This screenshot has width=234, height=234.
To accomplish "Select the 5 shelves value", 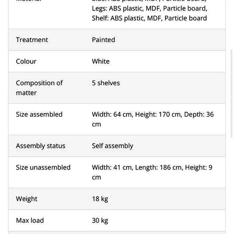I will click(x=106, y=83).
